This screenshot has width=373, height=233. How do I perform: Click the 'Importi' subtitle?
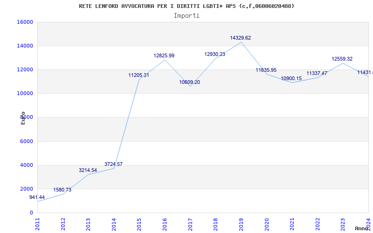pyautogui.click(x=186, y=16)
